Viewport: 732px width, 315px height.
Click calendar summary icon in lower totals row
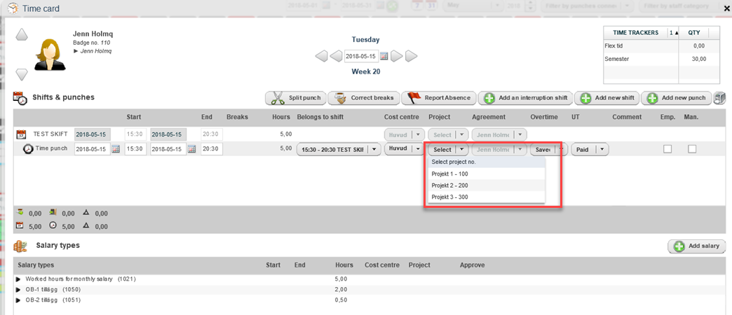(x=20, y=225)
